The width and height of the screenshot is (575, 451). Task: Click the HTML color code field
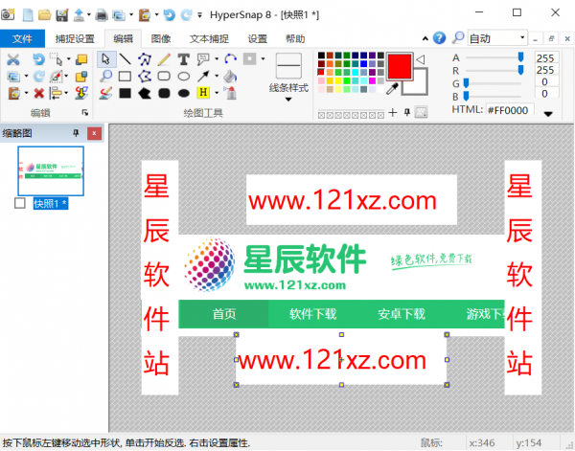coord(509,111)
